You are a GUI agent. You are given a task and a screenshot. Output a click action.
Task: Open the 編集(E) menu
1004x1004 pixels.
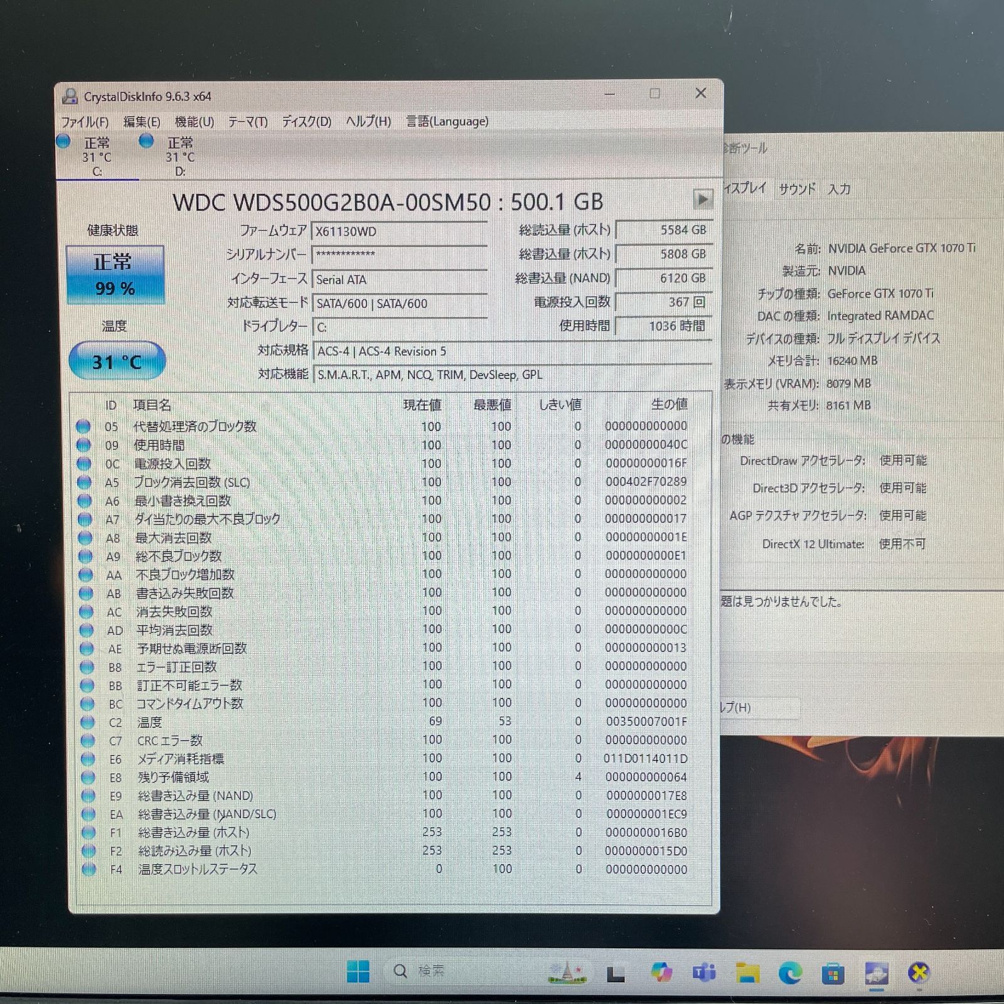[141, 122]
